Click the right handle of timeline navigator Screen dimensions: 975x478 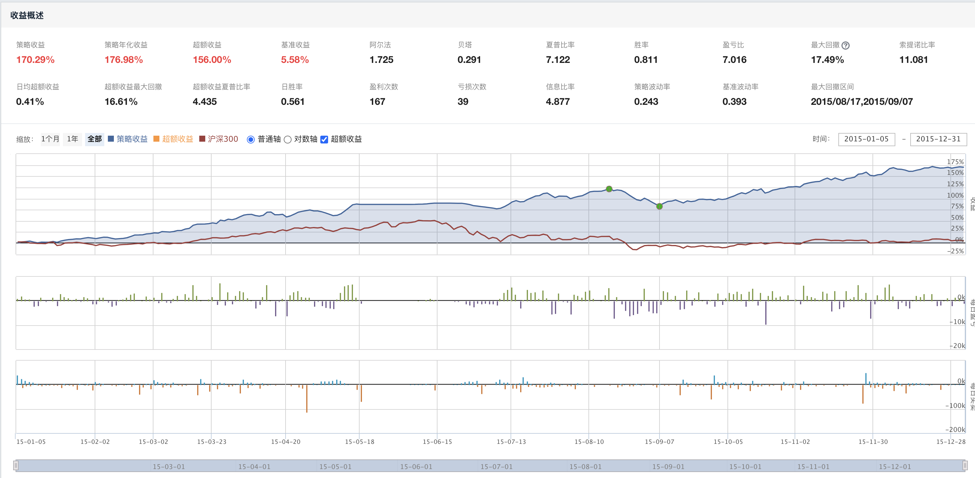pyautogui.click(x=965, y=465)
